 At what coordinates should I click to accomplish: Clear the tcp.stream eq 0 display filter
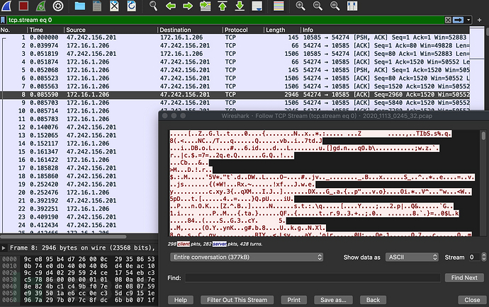[448, 21]
